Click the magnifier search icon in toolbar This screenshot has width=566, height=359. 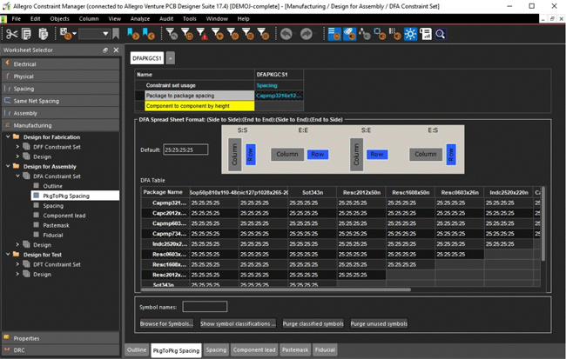coord(441,34)
